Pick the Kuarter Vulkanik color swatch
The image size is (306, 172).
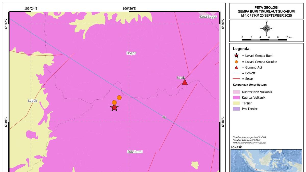coord(236,98)
